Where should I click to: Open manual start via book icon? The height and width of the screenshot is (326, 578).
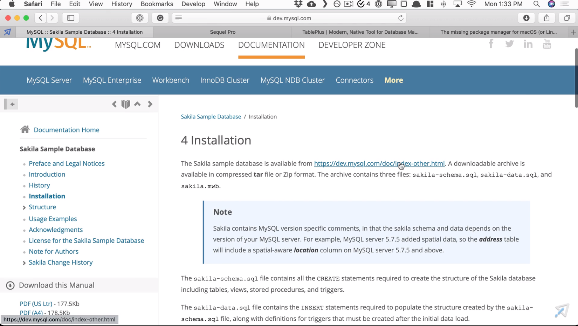tap(126, 104)
